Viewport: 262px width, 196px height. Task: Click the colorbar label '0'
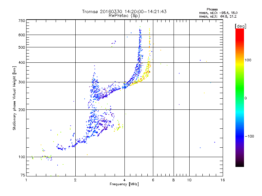[x=245, y=98]
